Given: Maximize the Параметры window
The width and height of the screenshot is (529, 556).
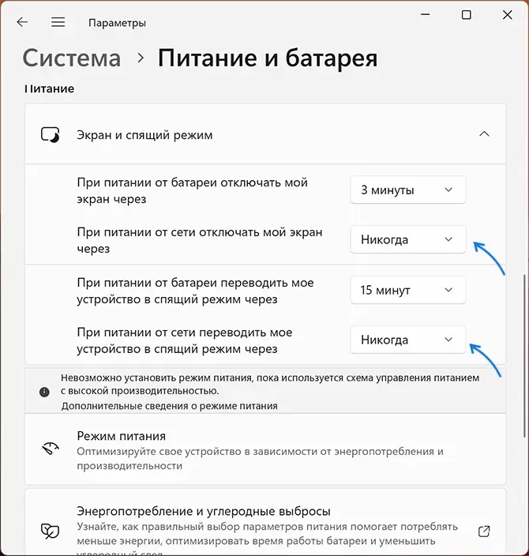Looking at the screenshot, I should click(467, 15).
